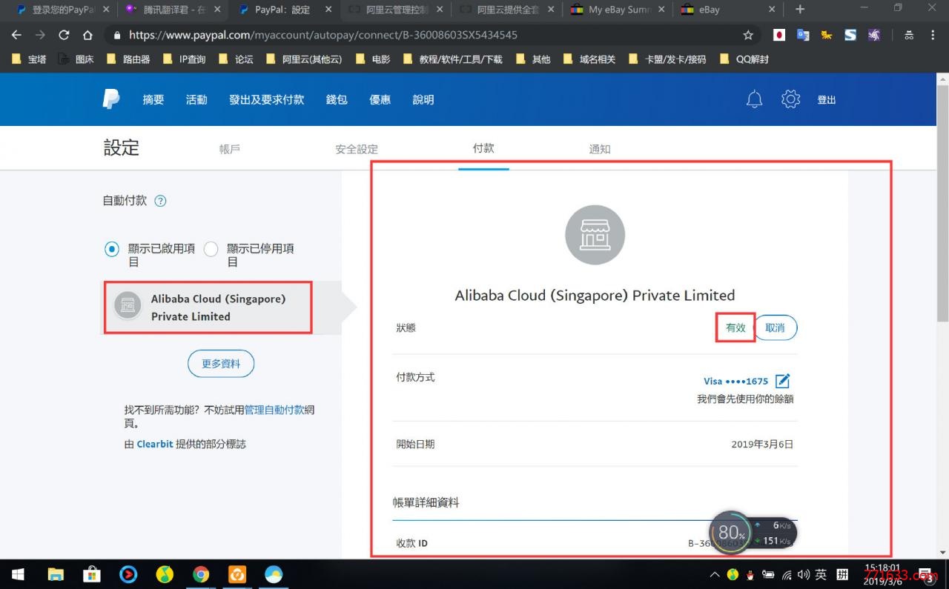Edit the Visa payment method pencil icon
This screenshot has width=949, height=589.
(x=782, y=381)
